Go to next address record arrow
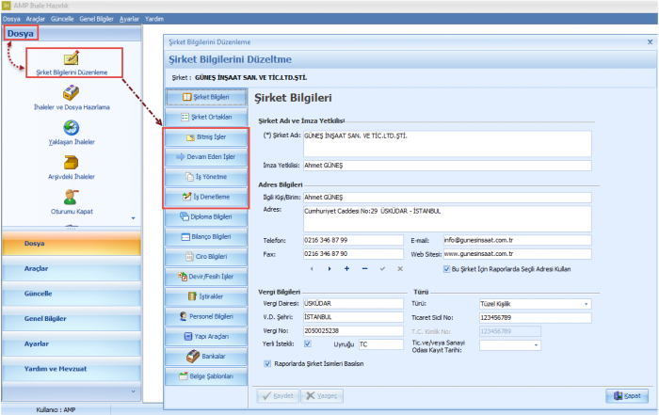Image resolution: width=659 pixels, height=415 pixels. (x=329, y=269)
